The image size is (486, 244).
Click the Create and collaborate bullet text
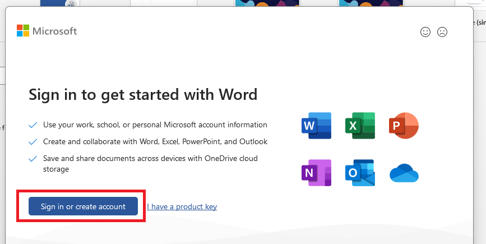[155, 142]
